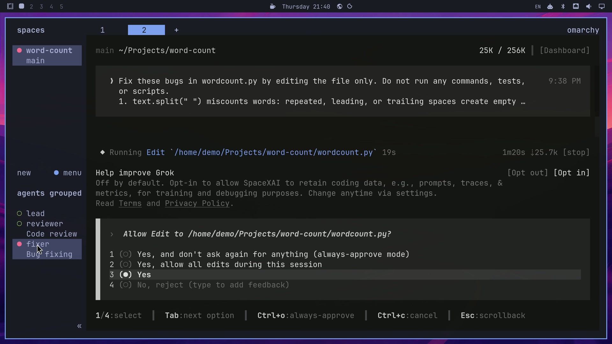Image resolution: width=612 pixels, height=344 pixels.
Task: Click new in the sidebar
Action: point(24,173)
